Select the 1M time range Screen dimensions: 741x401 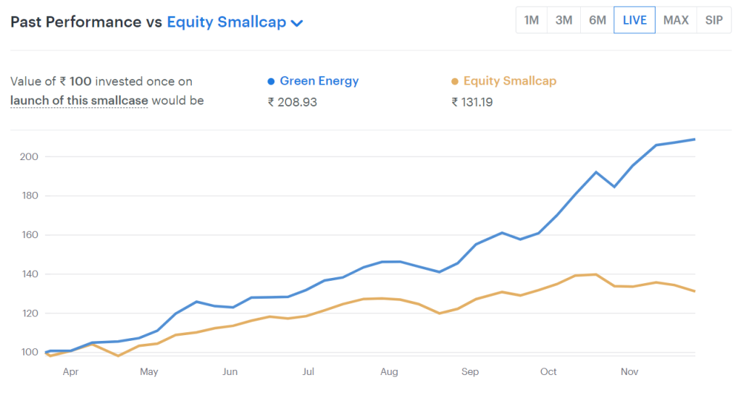(x=532, y=20)
